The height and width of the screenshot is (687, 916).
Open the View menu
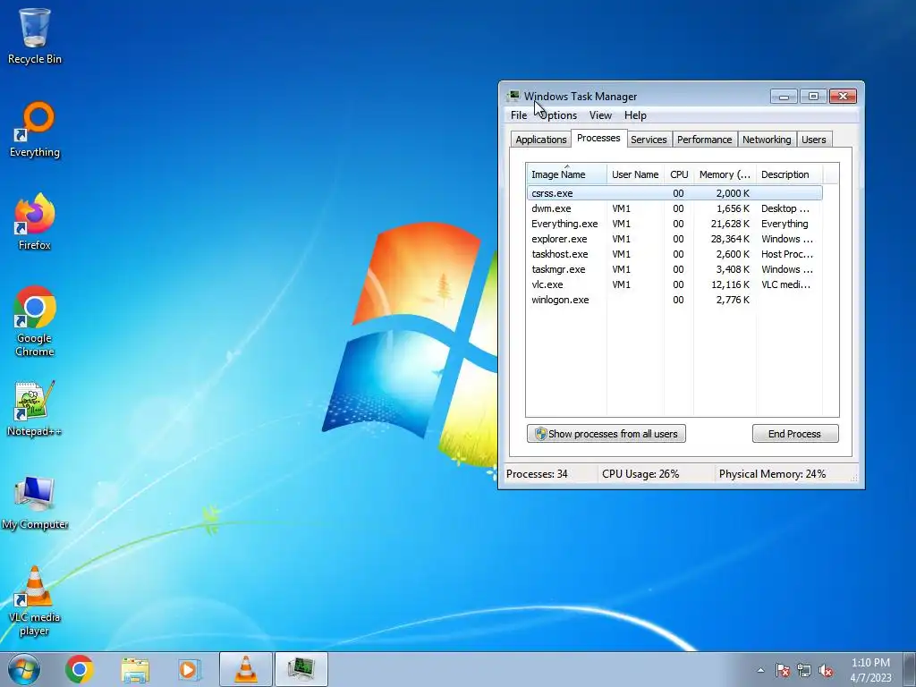[x=600, y=115]
